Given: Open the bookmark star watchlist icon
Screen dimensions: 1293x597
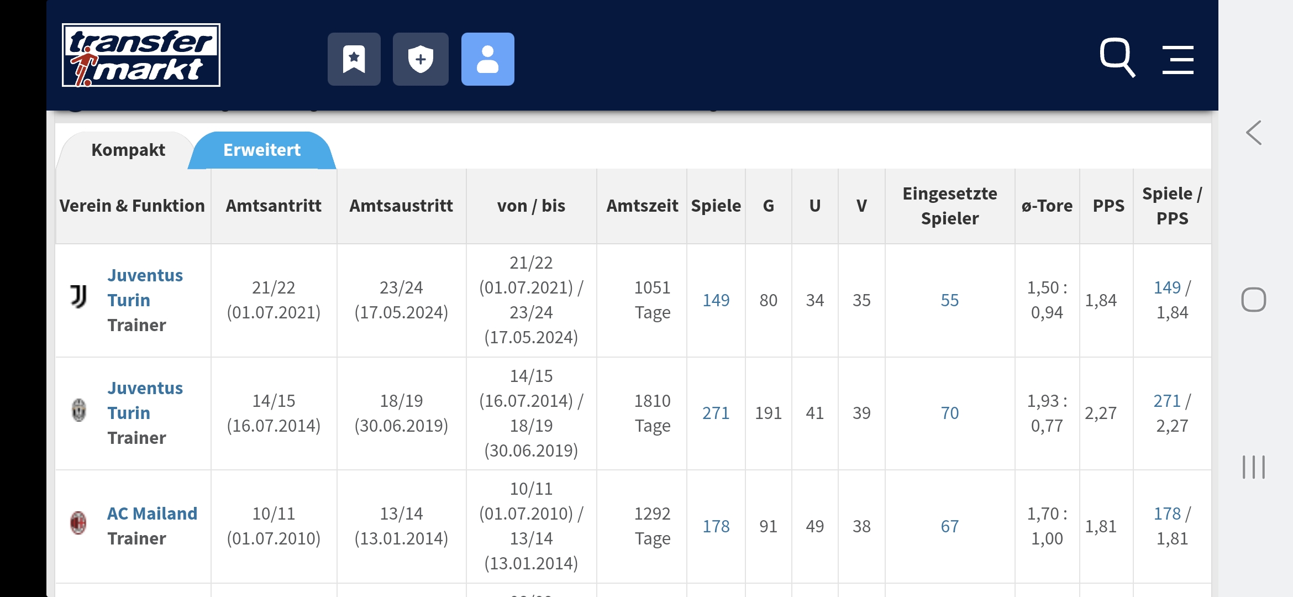Looking at the screenshot, I should coord(354,59).
